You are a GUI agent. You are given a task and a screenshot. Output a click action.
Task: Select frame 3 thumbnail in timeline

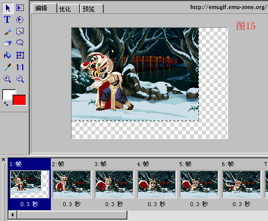pos(114,184)
